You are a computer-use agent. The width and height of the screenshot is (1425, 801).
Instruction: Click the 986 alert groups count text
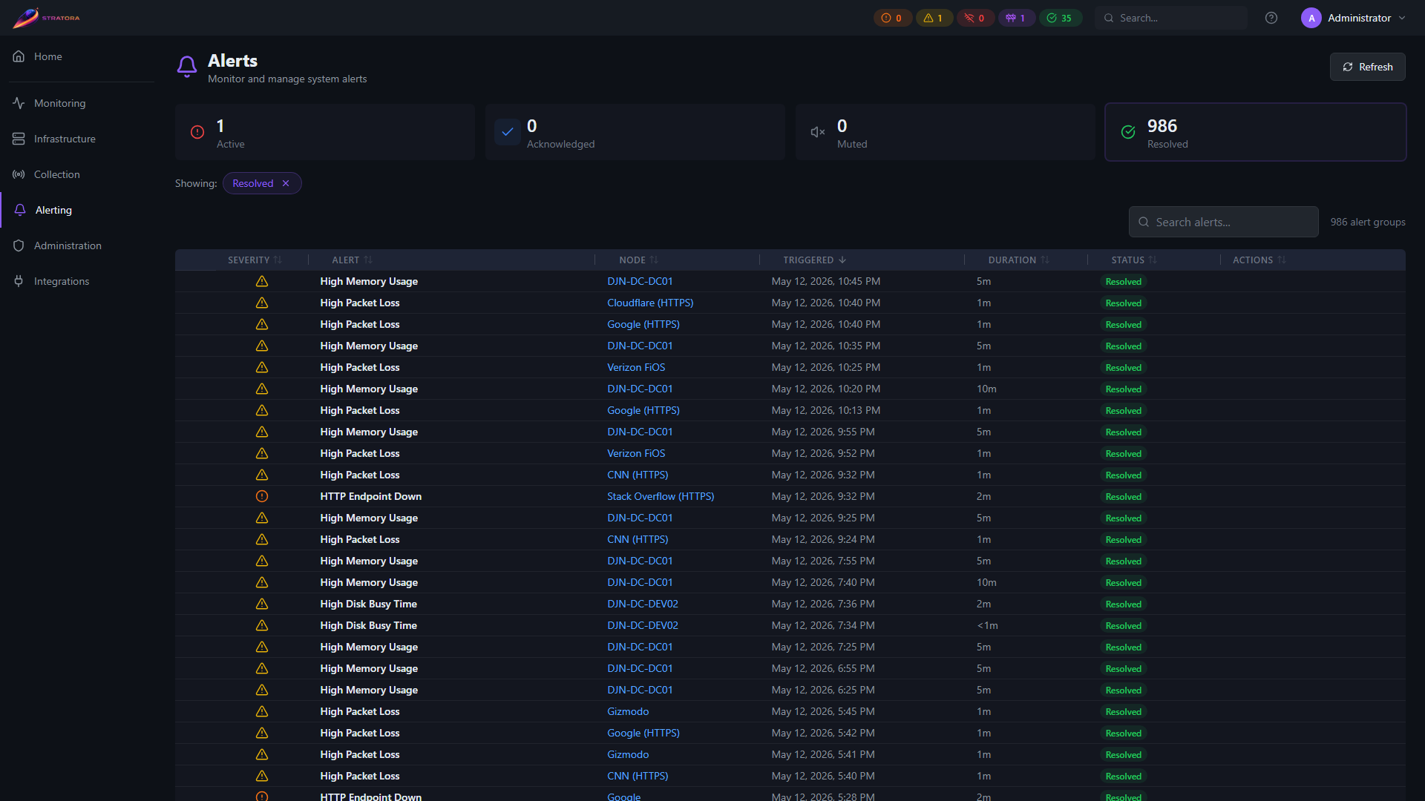[x=1367, y=222]
